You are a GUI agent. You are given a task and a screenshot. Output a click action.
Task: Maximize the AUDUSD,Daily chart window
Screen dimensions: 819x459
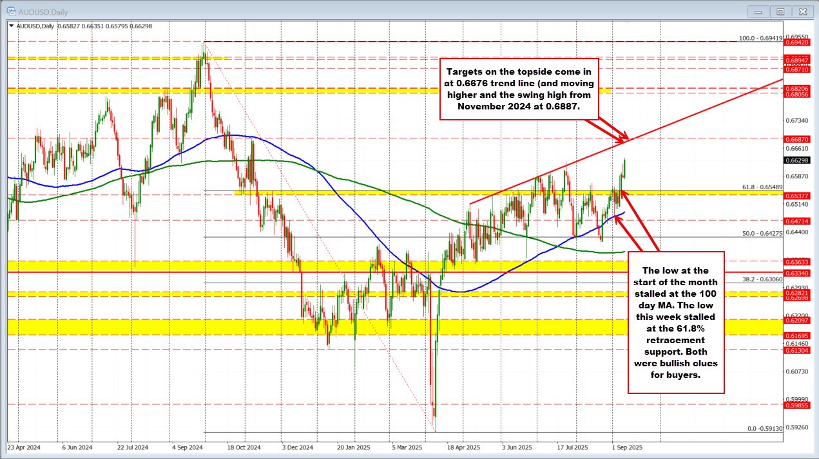780,11
